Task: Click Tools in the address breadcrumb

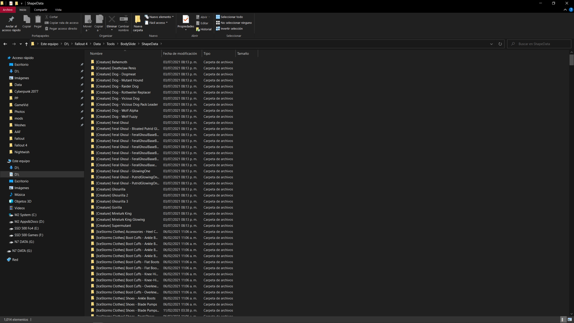Action: coord(111,44)
